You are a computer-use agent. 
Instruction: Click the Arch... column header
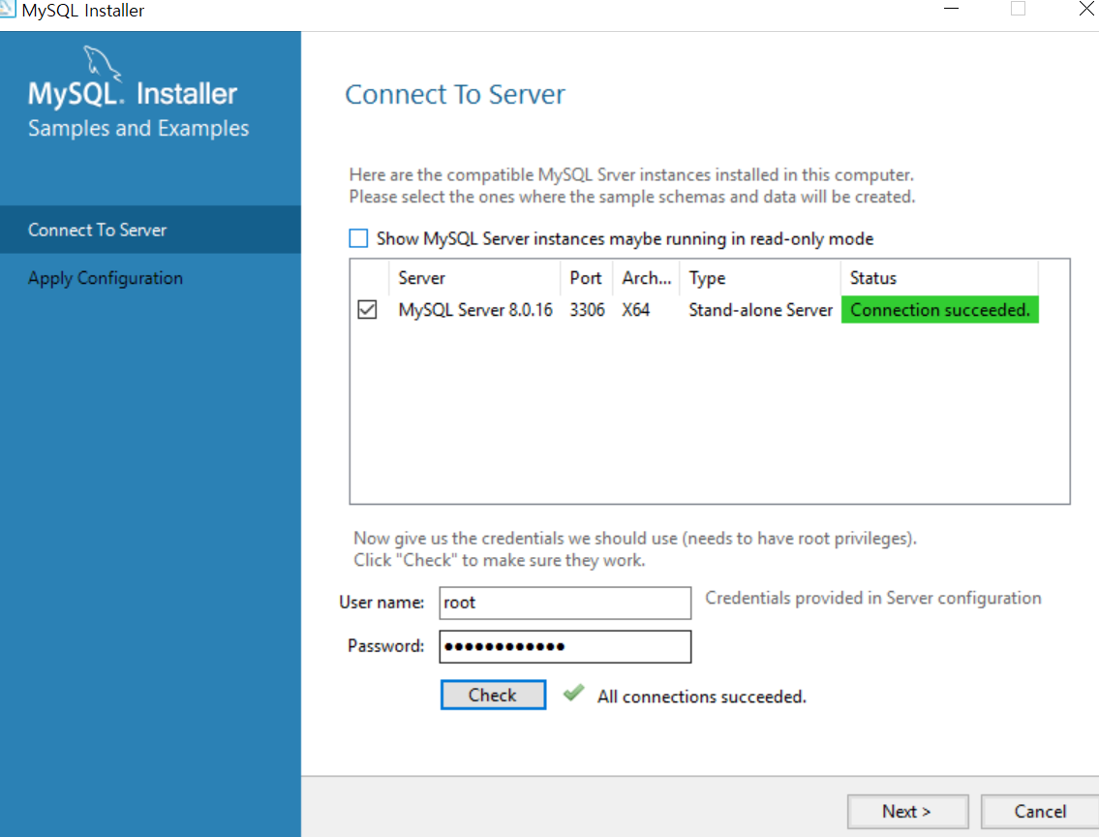click(646, 278)
